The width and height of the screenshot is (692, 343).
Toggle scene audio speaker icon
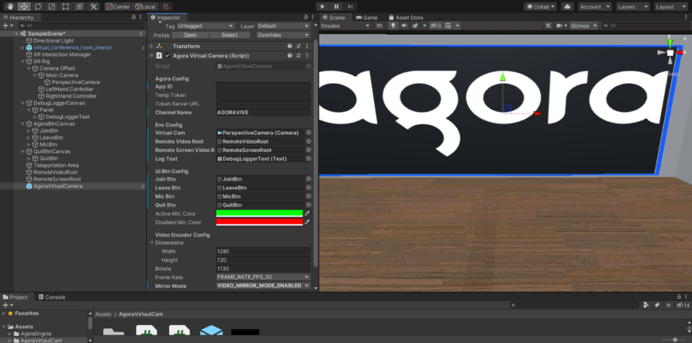pyautogui.click(x=404, y=26)
